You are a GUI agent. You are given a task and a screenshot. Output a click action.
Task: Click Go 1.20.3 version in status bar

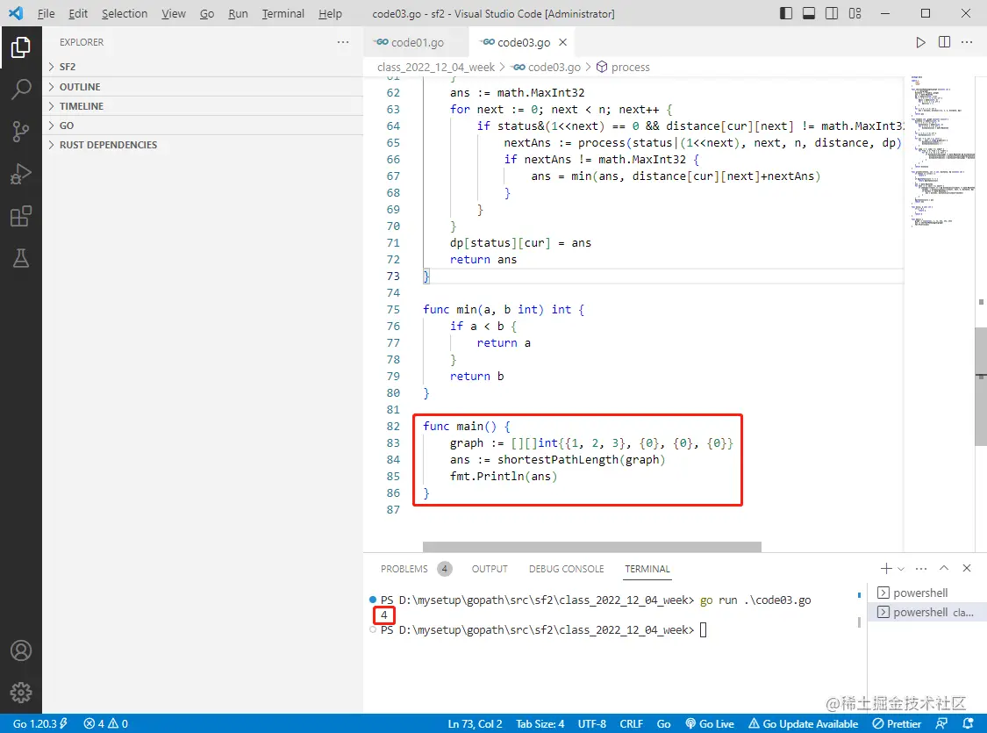(40, 723)
